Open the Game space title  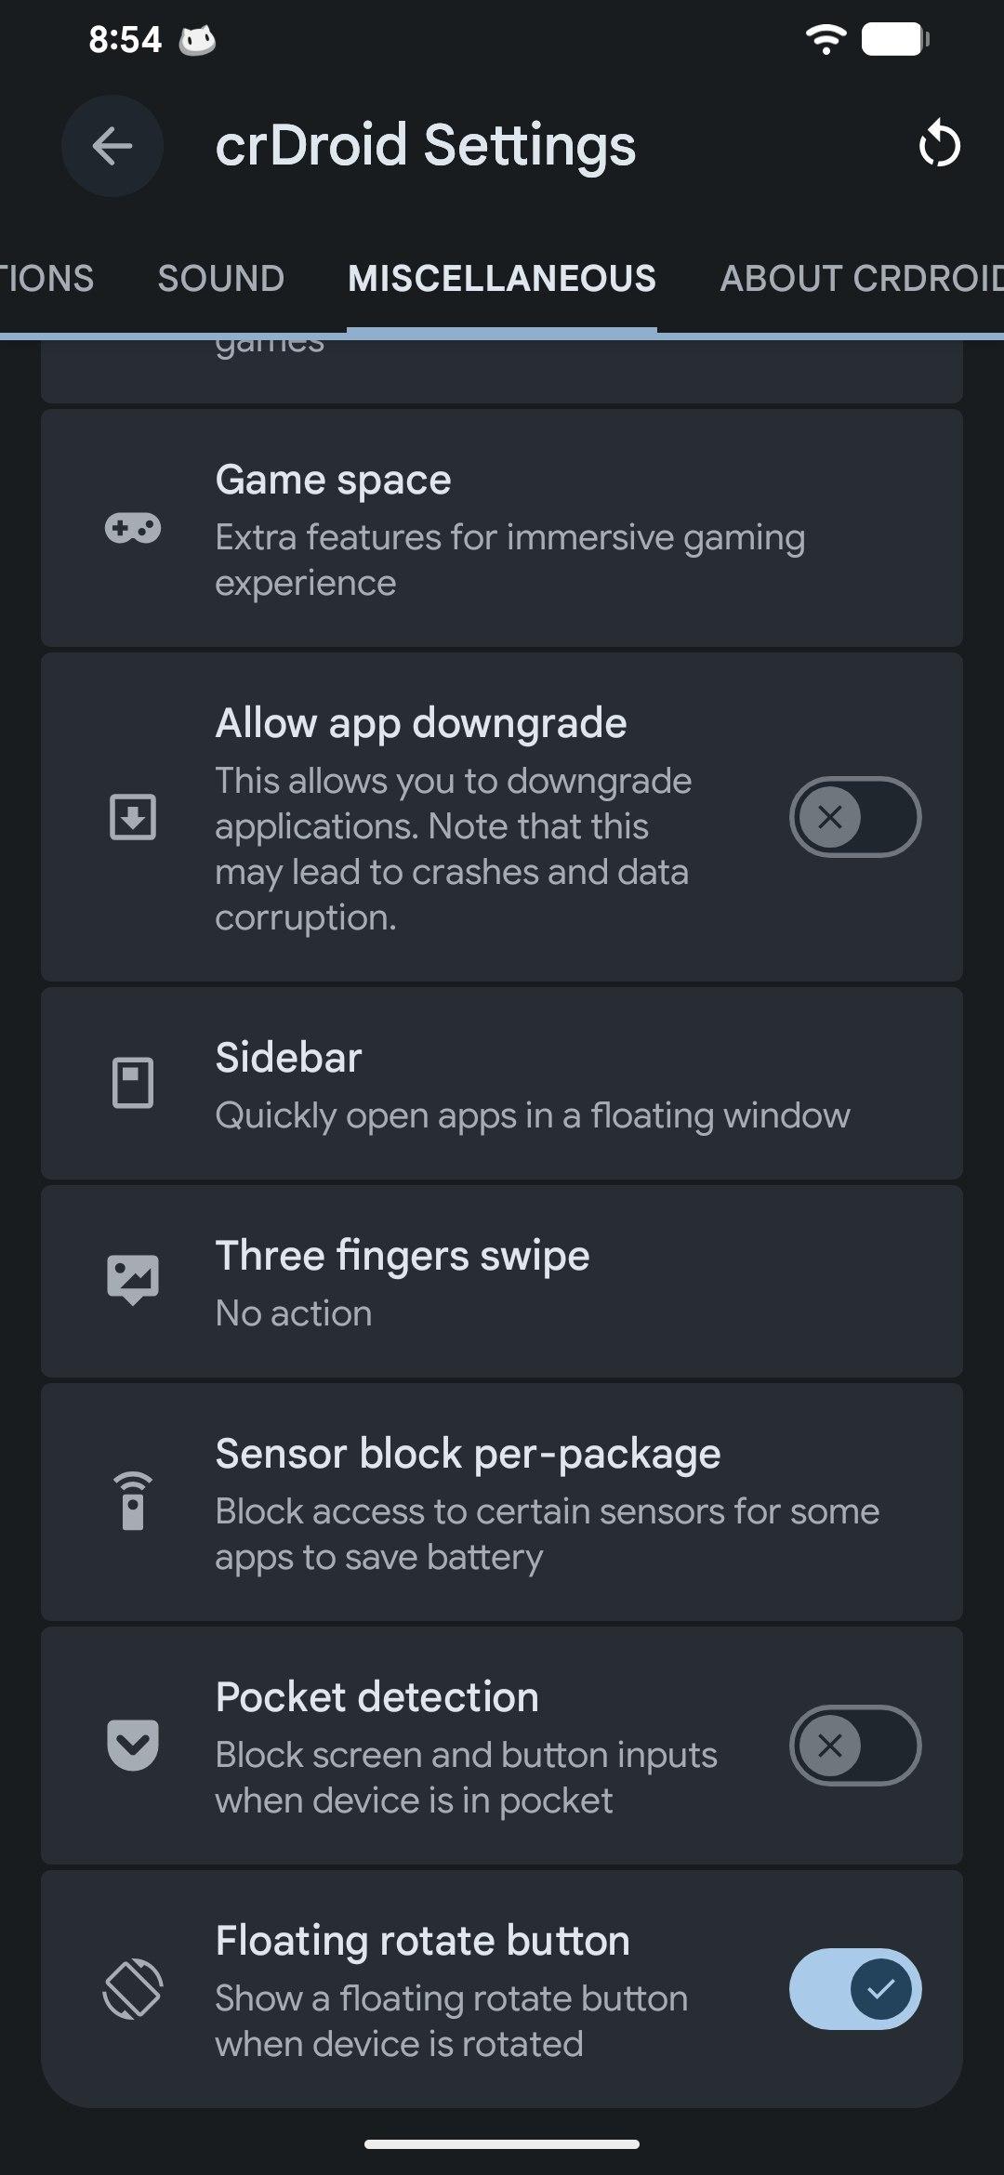point(333,481)
